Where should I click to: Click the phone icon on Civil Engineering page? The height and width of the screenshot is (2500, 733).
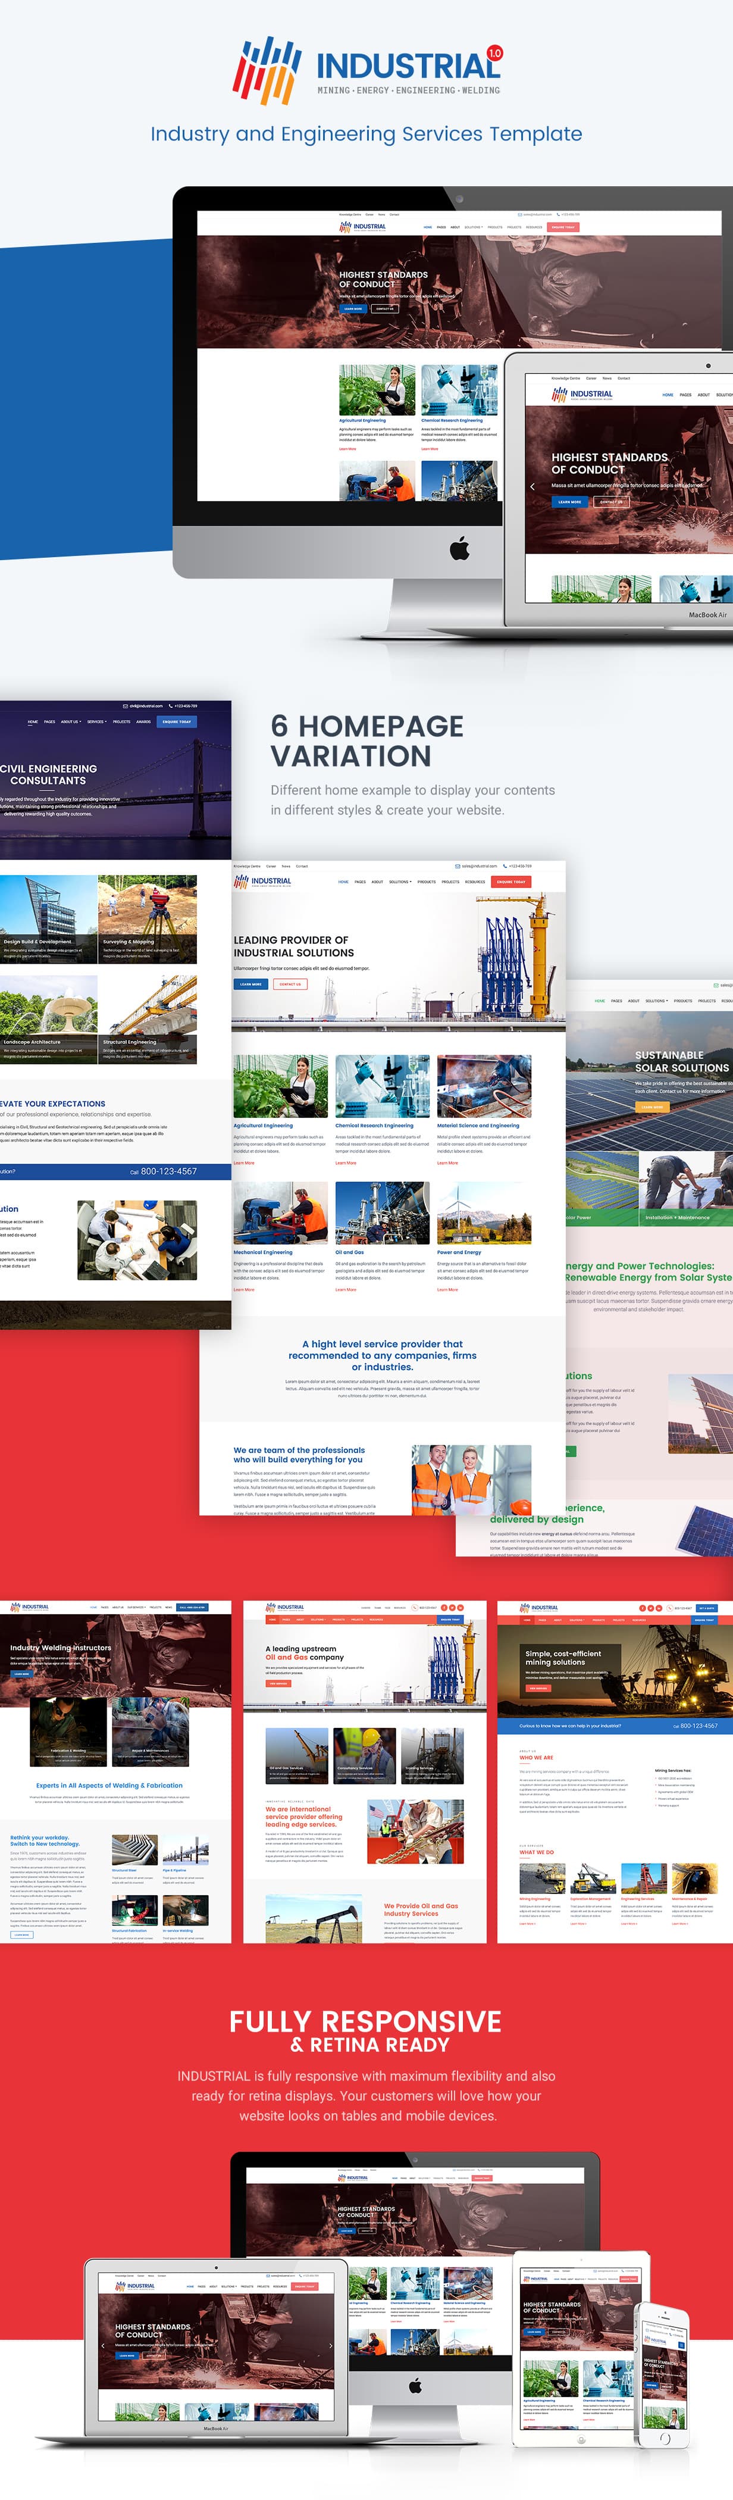(x=171, y=705)
